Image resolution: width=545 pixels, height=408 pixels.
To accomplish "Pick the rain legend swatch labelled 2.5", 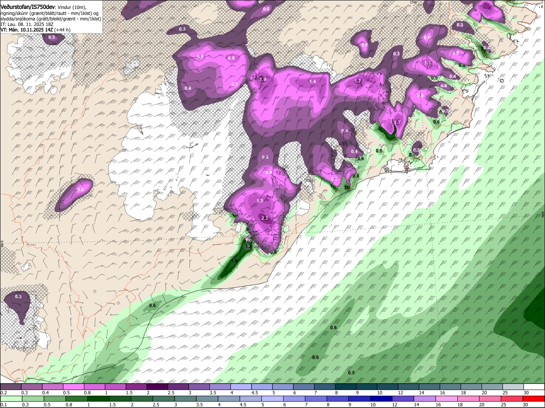I will [x=163, y=398].
